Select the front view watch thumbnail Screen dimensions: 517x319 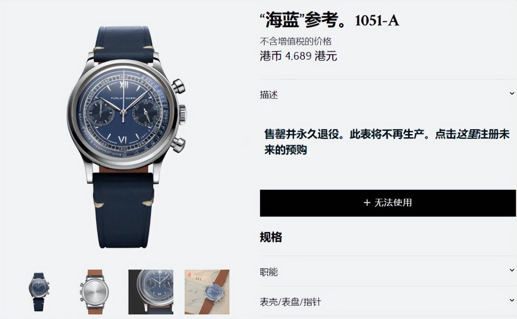coord(39,292)
